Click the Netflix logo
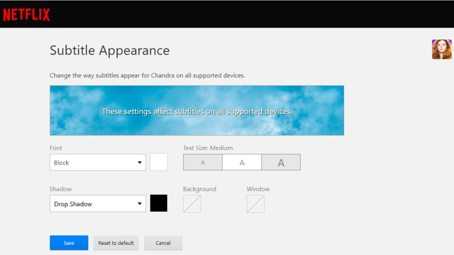Image resolution: width=454 pixels, height=255 pixels. 27,15
